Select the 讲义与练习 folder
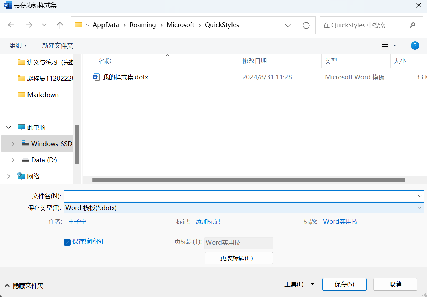Viewport: 427px width, 297px height. pos(45,62)
